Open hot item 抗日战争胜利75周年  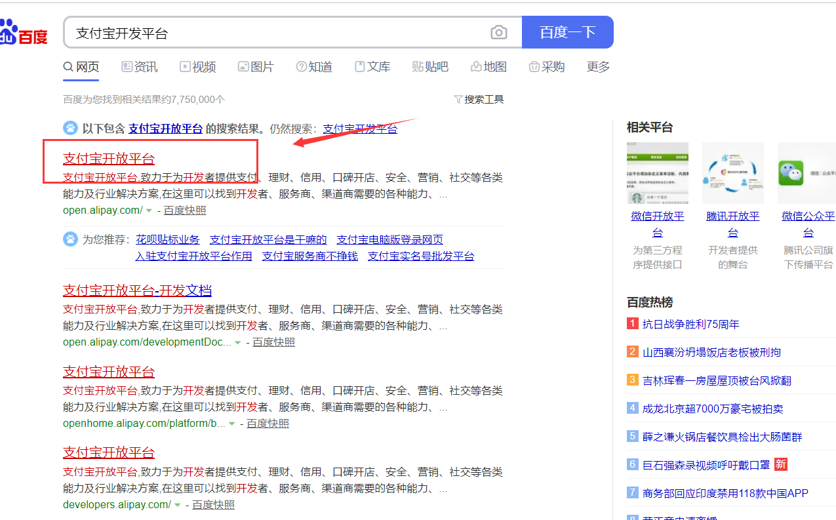[691, 324]
